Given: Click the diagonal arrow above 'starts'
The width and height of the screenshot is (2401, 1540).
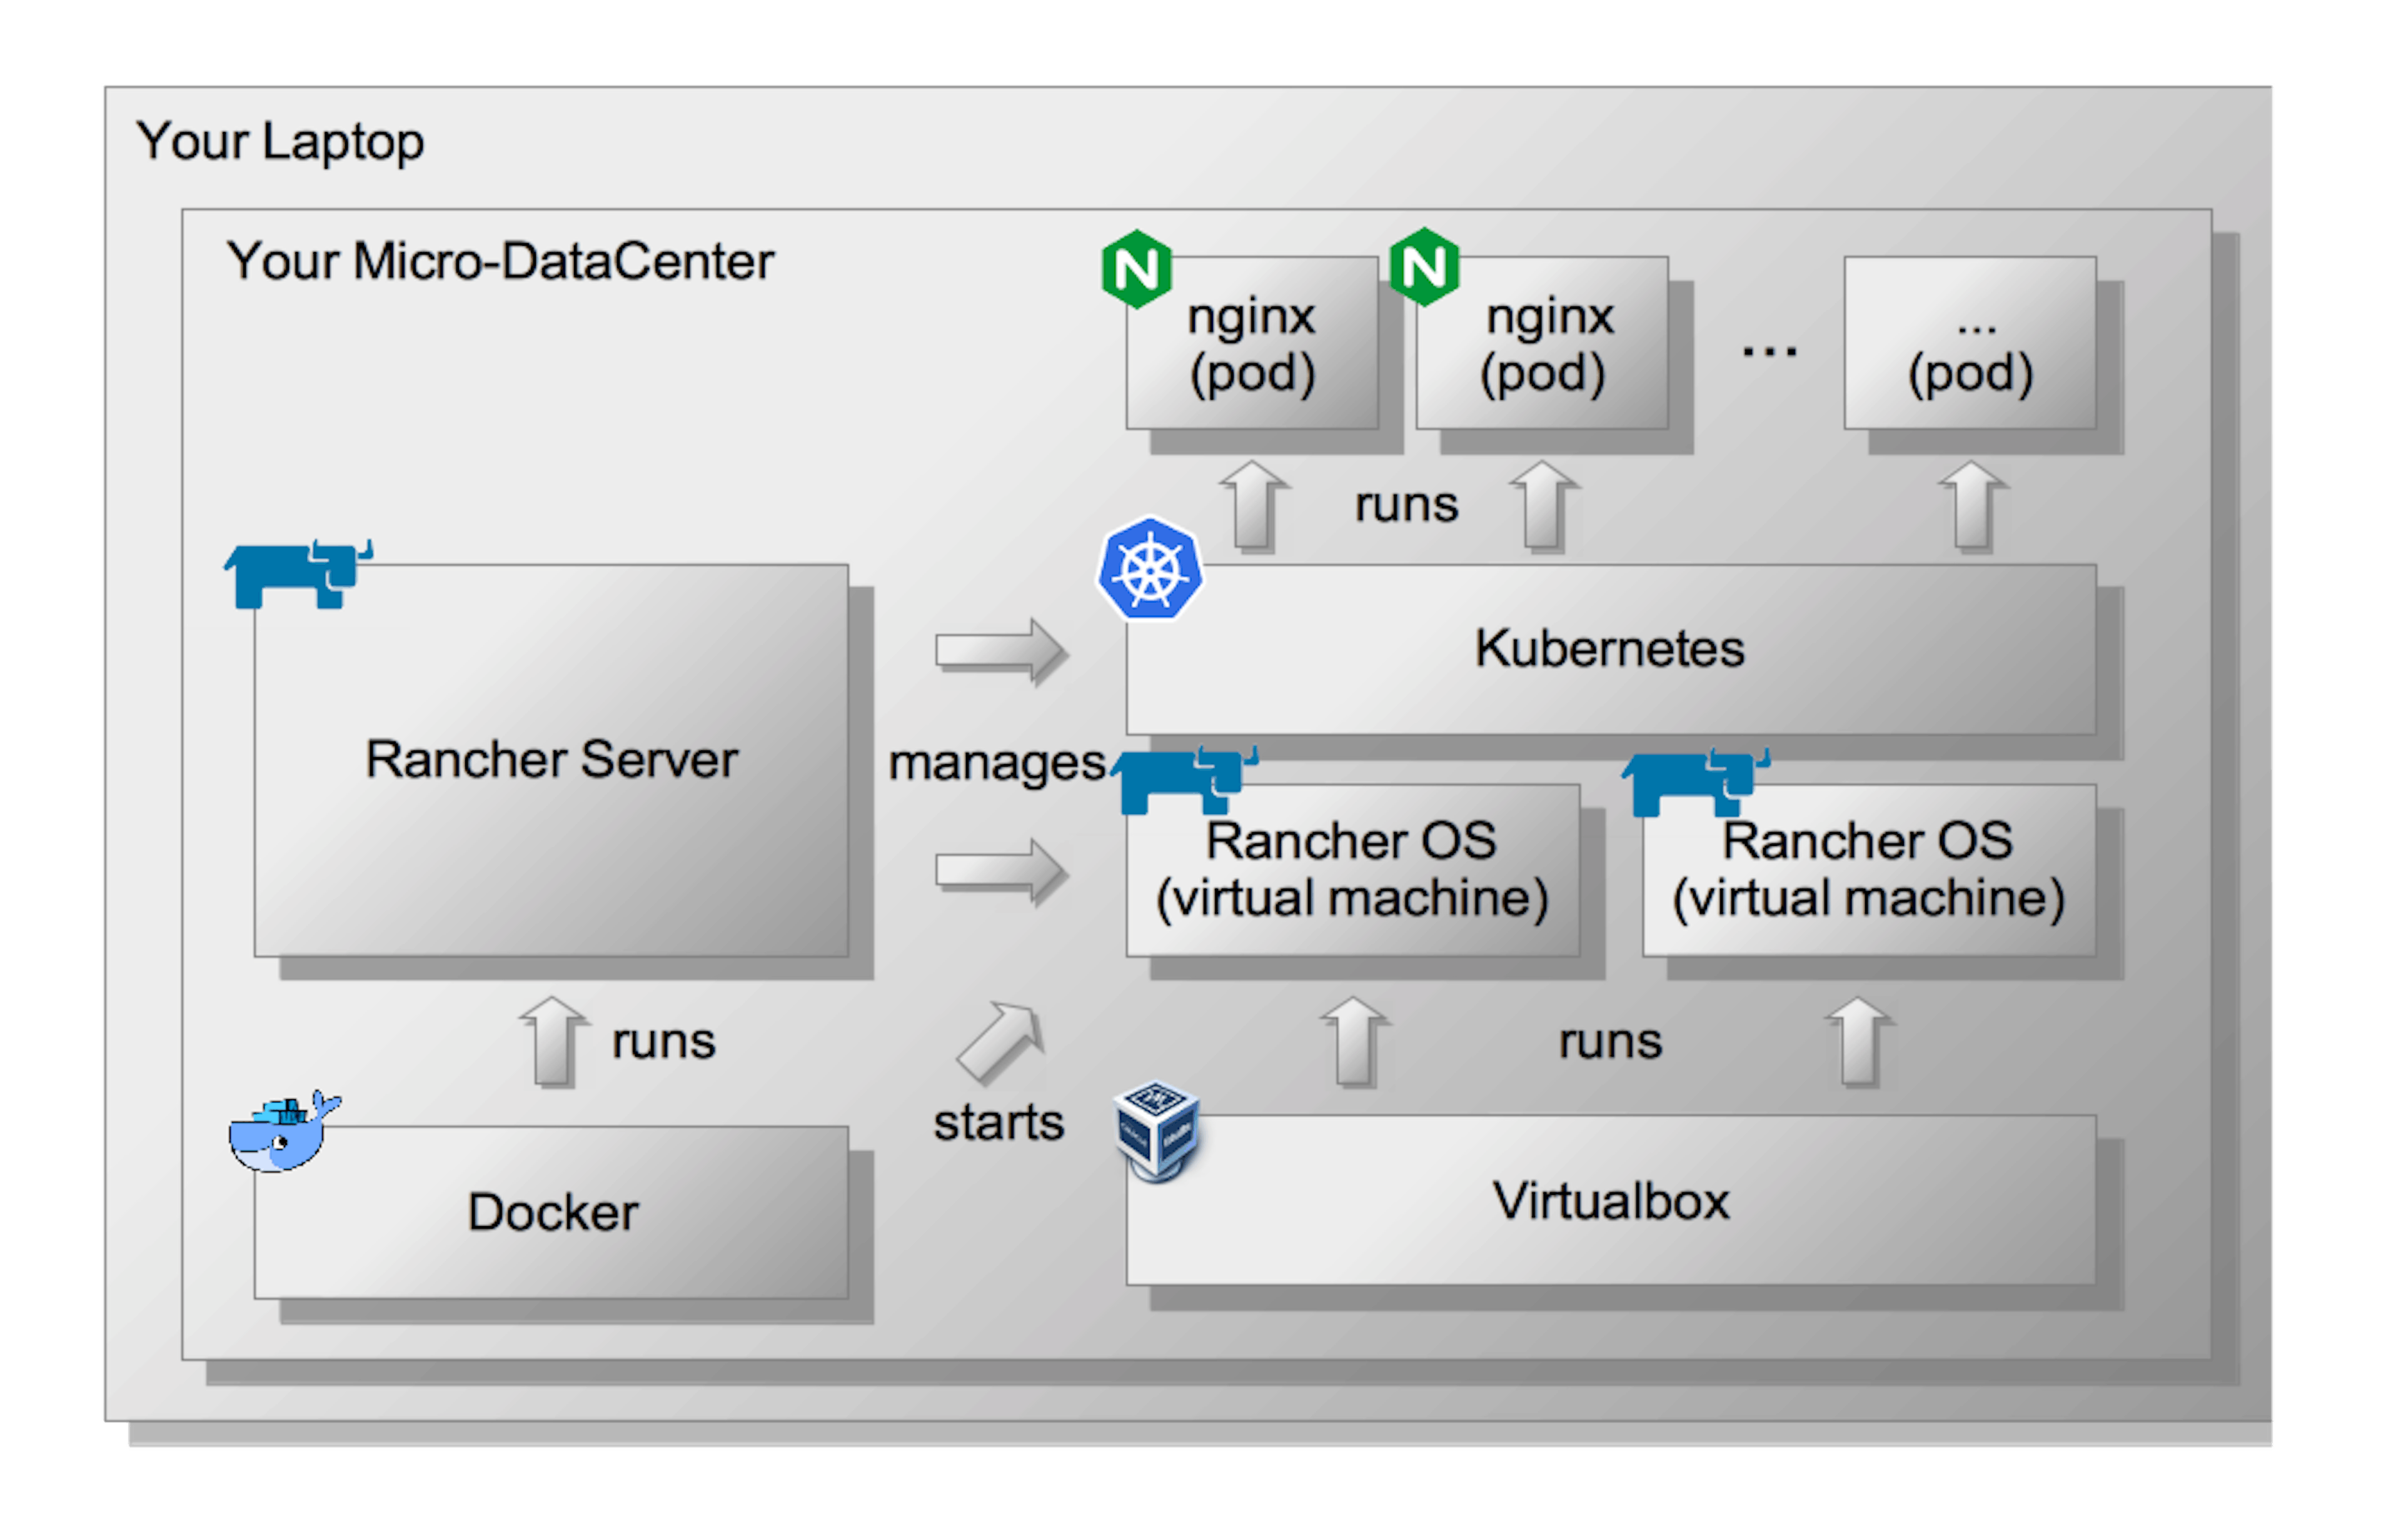Looking at the screenshot, I should pos(1000,1043).
